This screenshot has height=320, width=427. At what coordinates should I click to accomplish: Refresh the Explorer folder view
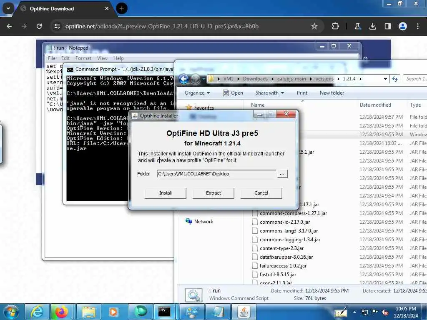click(395, 79)
